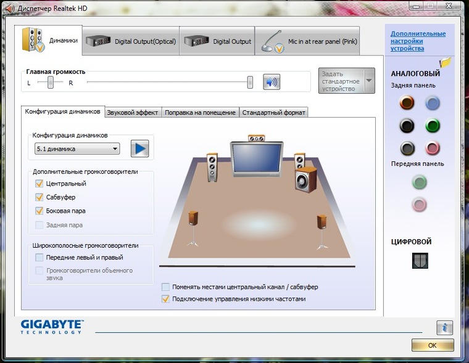Screen dimensions: 469x363
Task: Toggle the Сабвуфер checkbox
Action: (x=39, y=197)
